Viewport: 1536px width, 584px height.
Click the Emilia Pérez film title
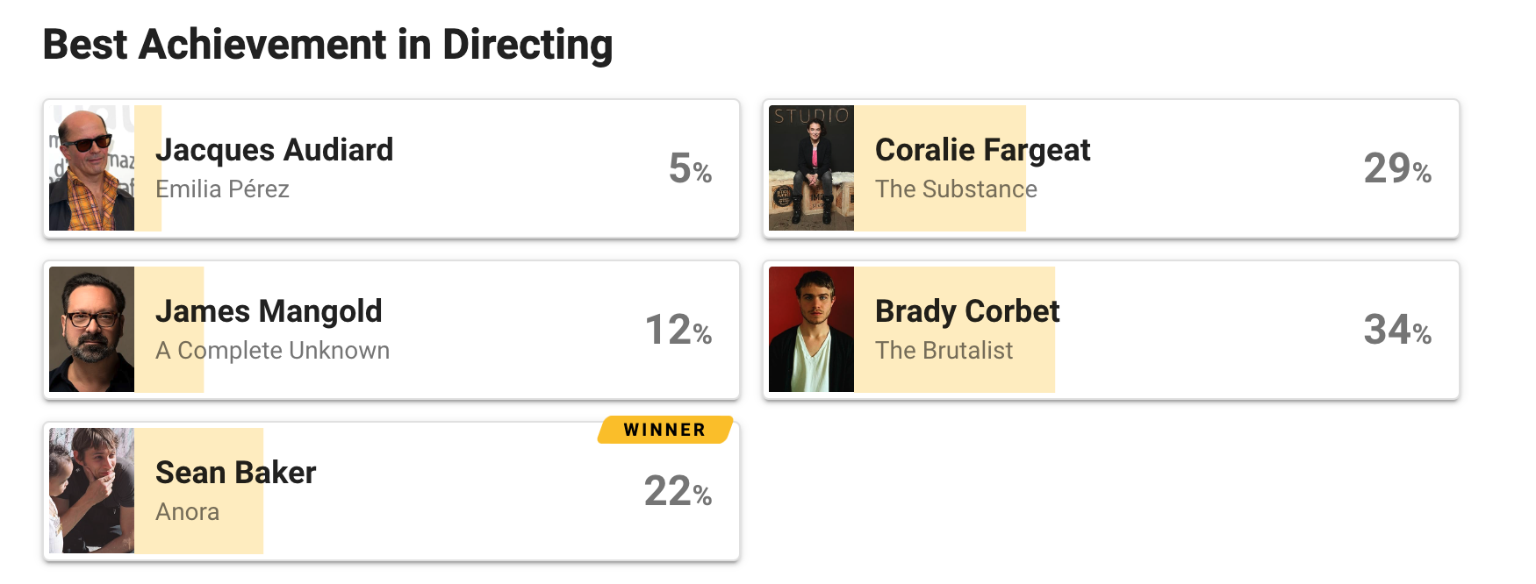[x=222, y=189]
